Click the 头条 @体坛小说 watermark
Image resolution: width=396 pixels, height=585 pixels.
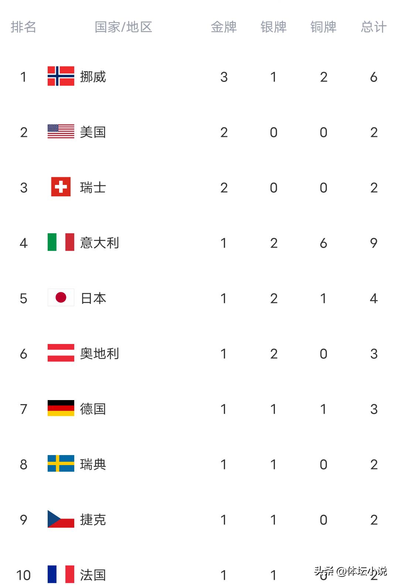pos(350,571)
